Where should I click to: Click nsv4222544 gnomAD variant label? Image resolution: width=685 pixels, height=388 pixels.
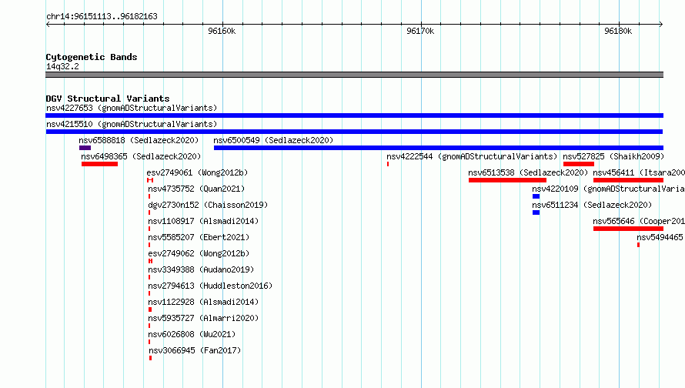(472, 156)
